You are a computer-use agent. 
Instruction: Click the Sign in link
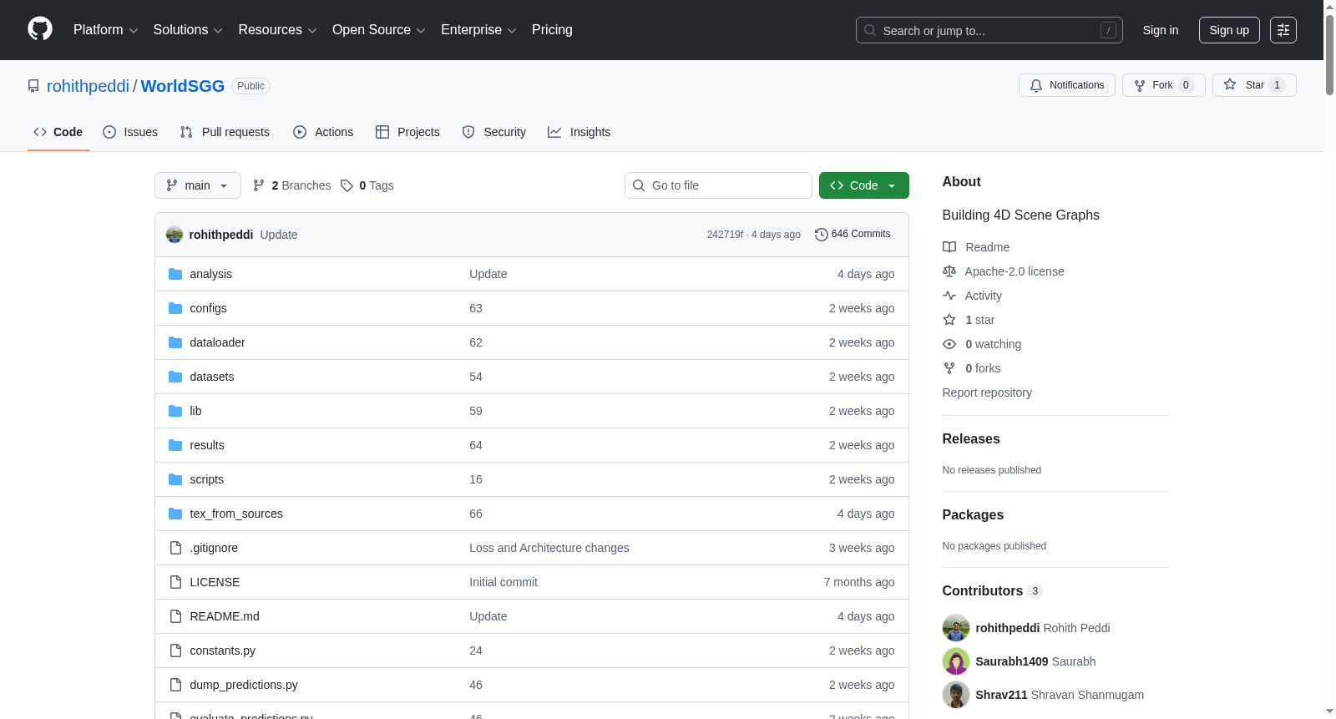click(x=1161, y=30)
